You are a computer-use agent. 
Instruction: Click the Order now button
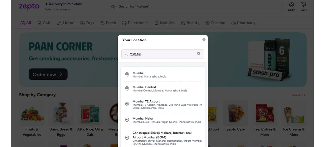pos(48,74)
